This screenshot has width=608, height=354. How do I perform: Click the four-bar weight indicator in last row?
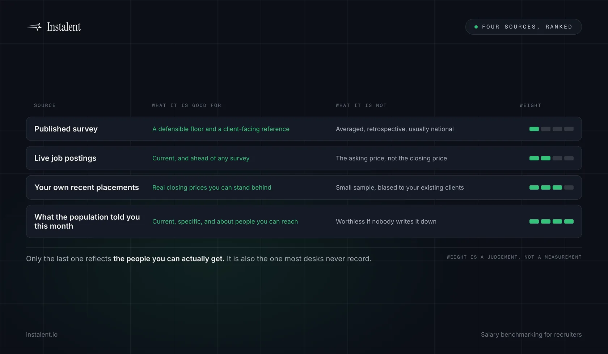(551, 221)
